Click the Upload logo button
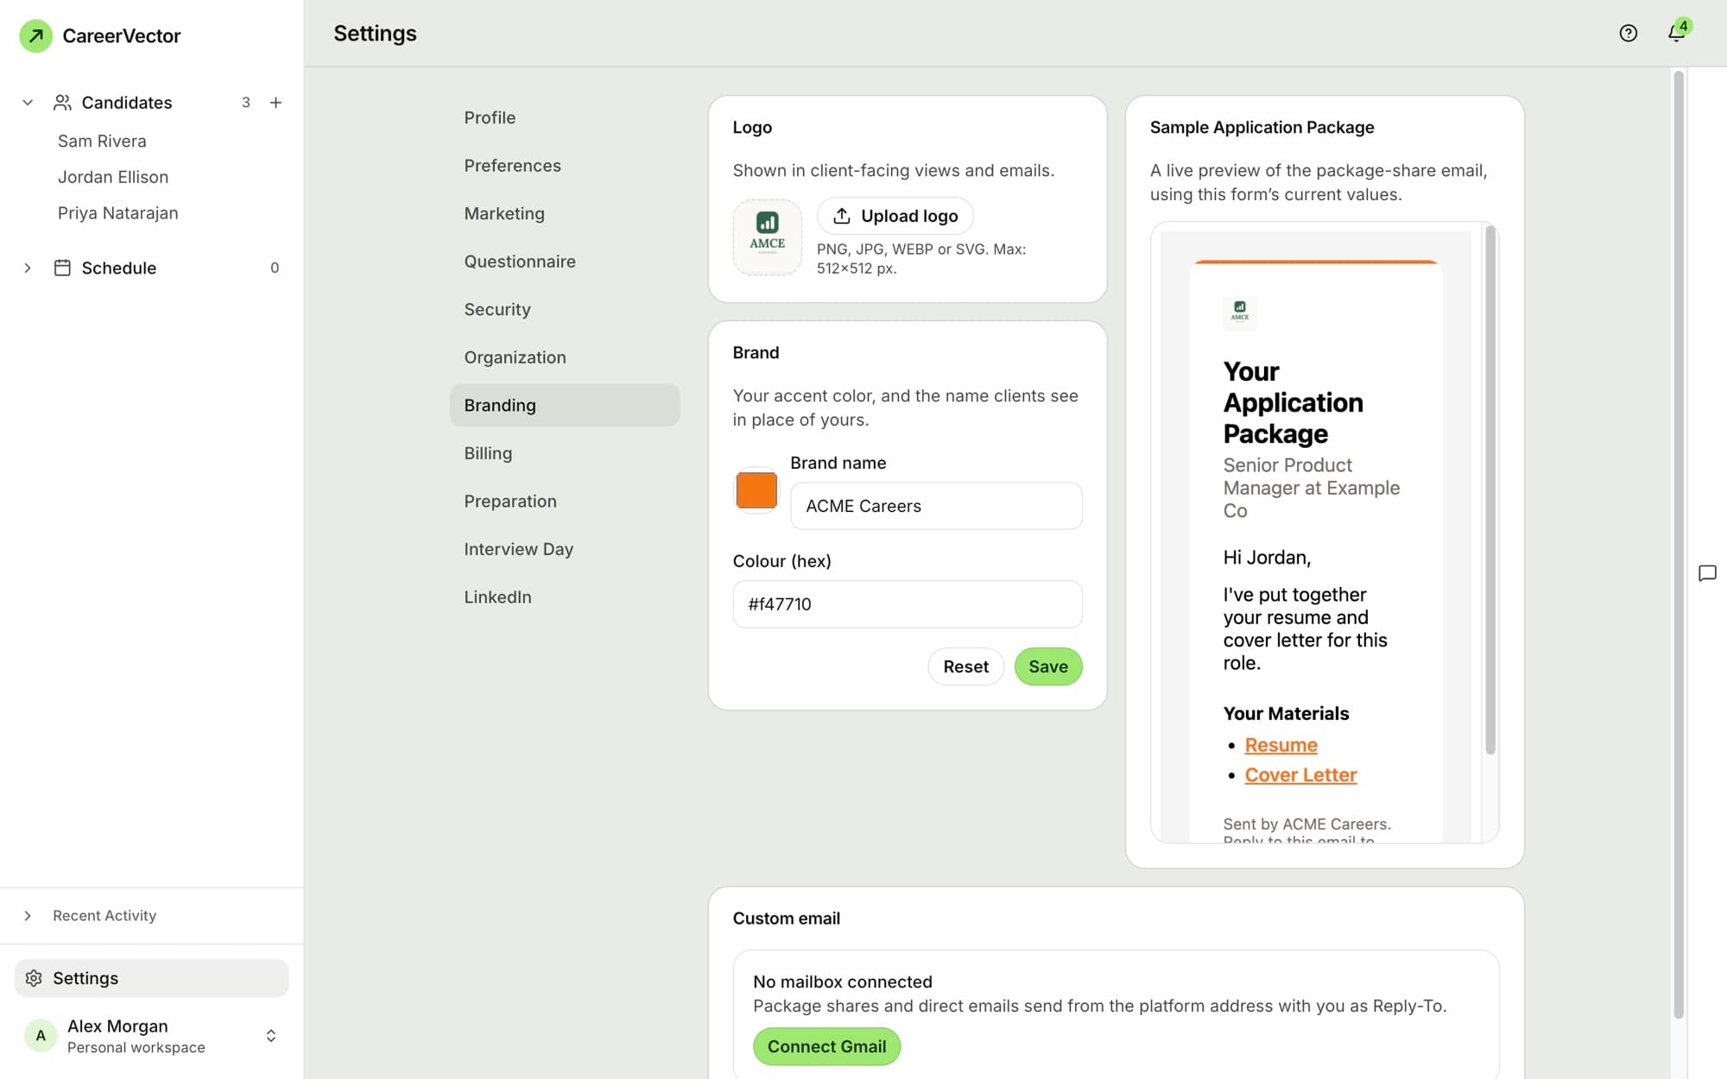Screen dimensions: 1727x1079 coord(895,216)
